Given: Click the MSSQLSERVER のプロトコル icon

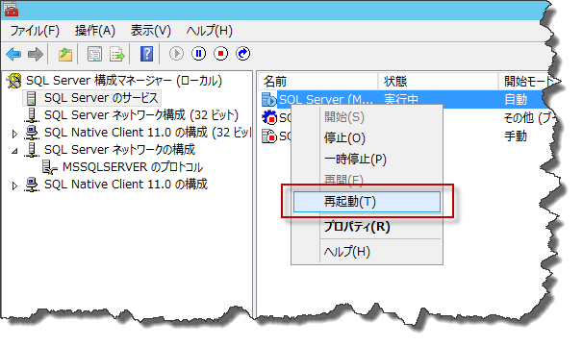Looking at the screenshot, I should (49, 167).
